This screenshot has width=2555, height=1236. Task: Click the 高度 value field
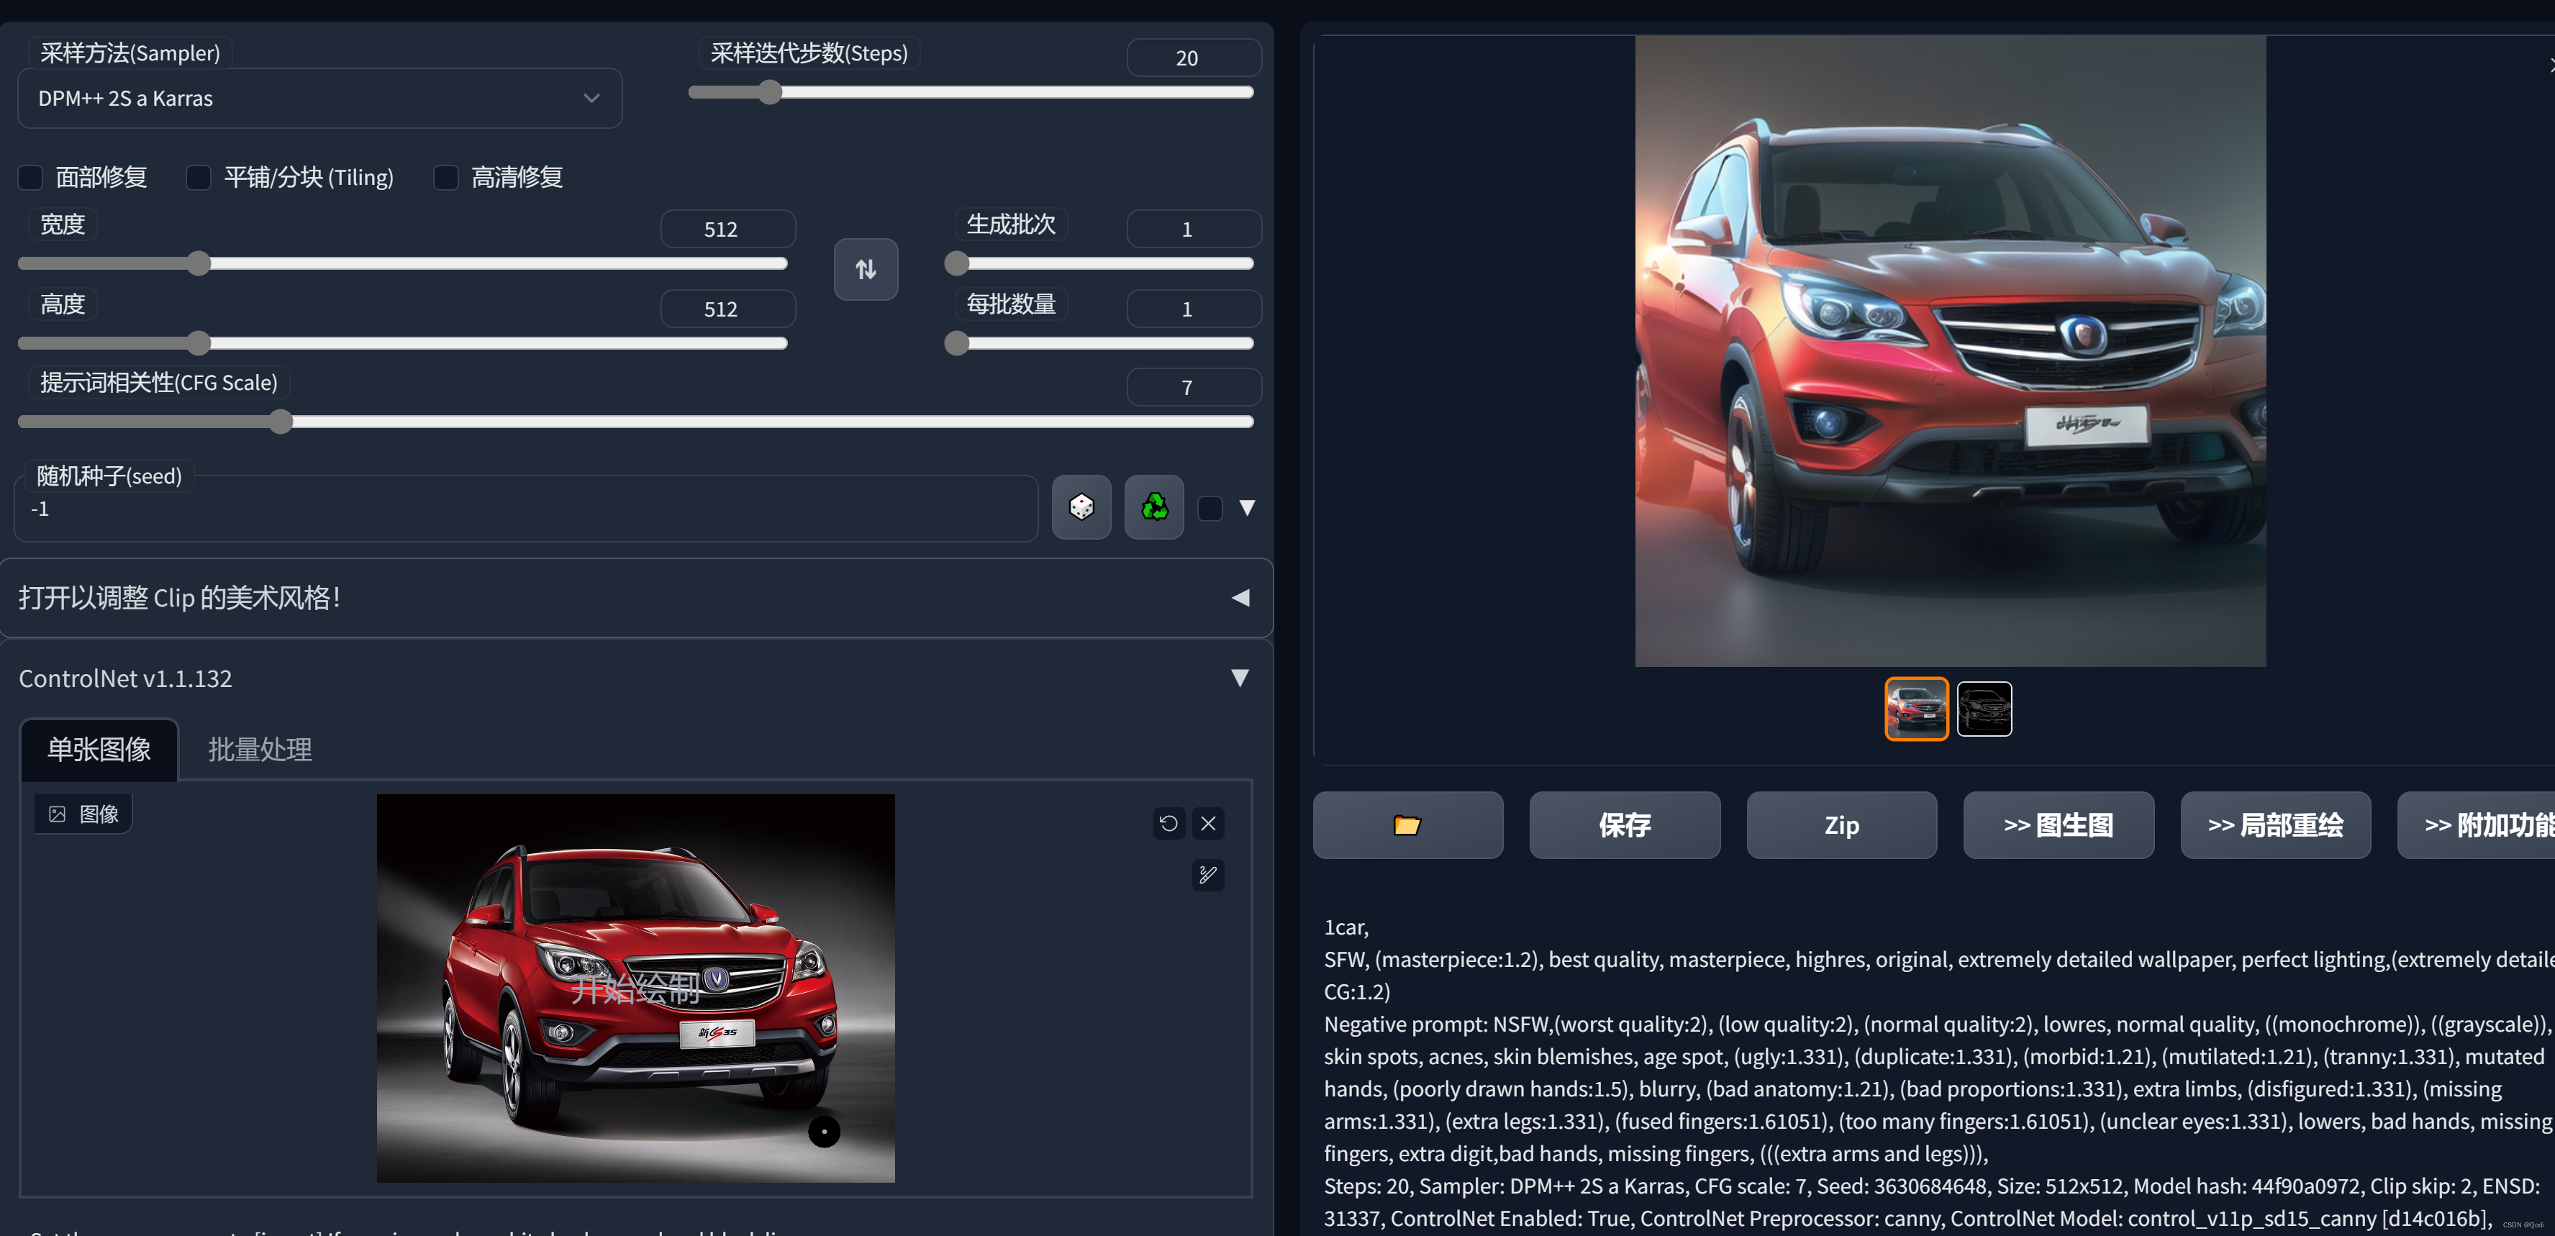click(728, 309)
